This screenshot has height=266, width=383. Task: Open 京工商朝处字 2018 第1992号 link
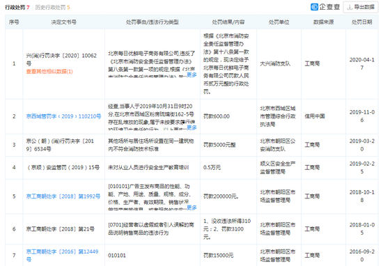[63, 196]
